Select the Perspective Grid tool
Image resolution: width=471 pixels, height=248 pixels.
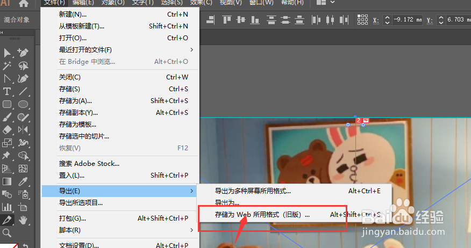tap(7, 169)
